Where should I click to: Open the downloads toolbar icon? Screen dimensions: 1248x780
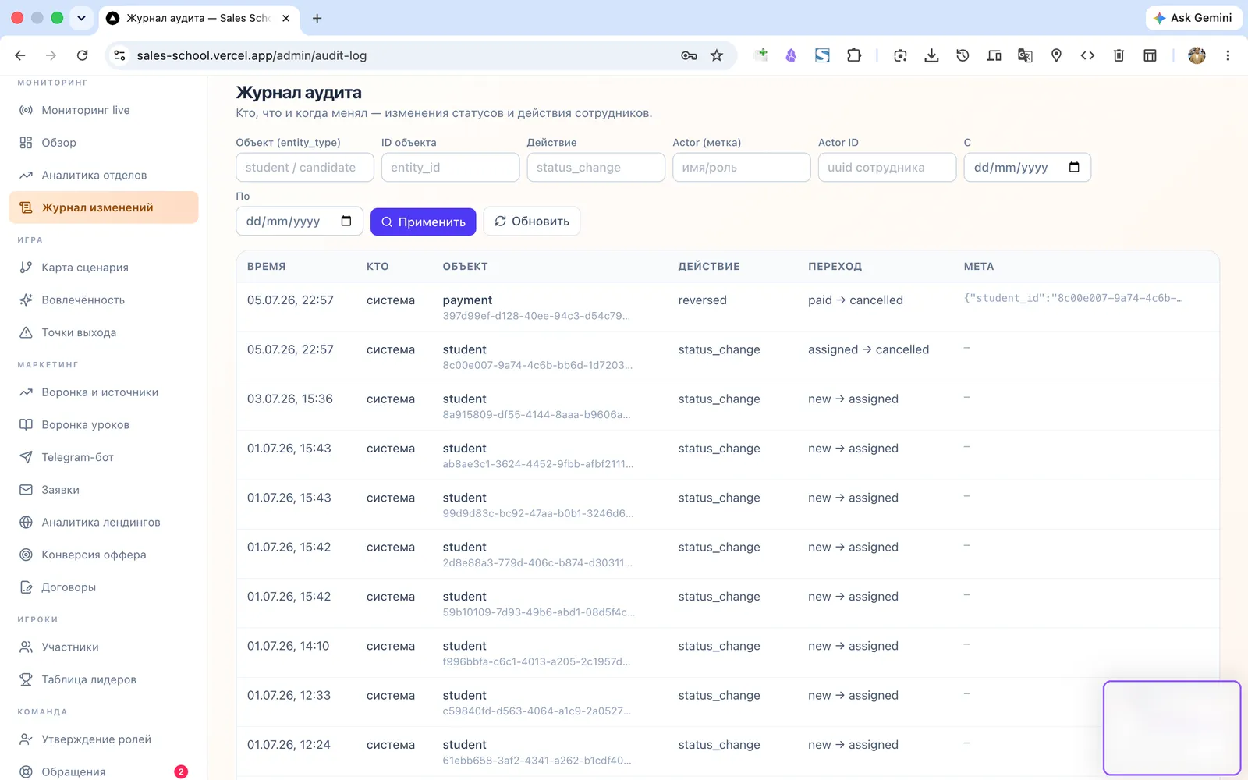pos(931,55)
